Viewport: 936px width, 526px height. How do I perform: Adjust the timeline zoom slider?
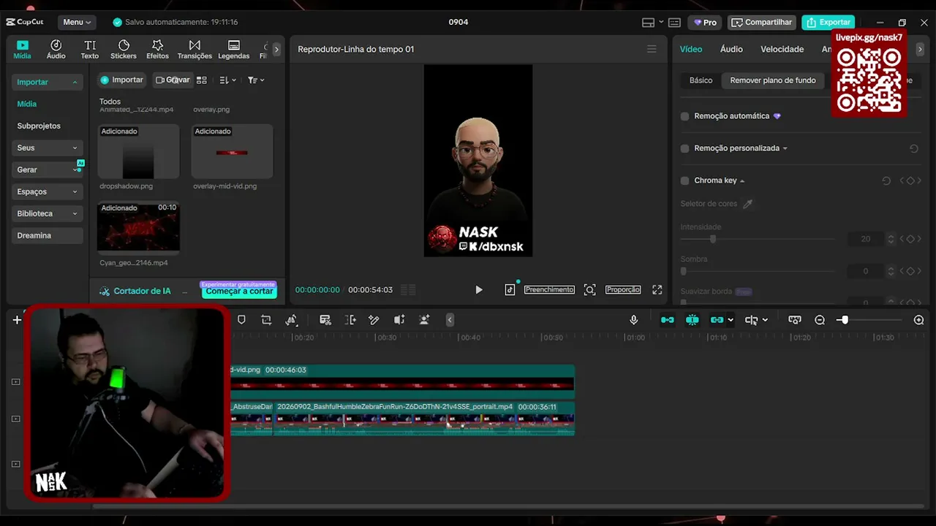(843, 320)
